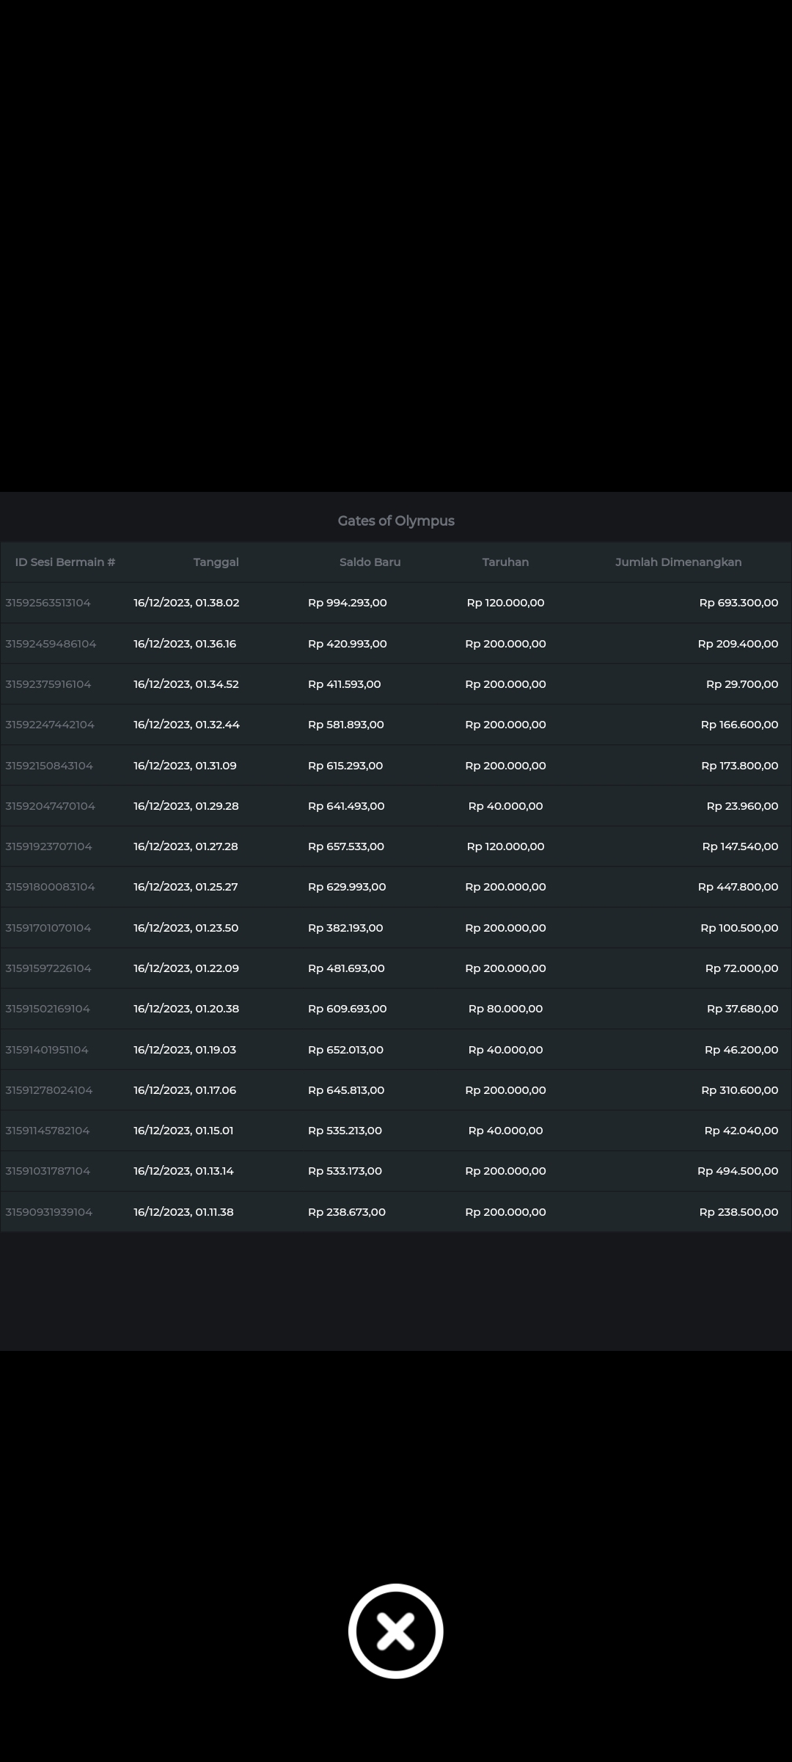Open session ID 31592375916104
The height and width of the screenshot is (1762, 792).
pos(48,684)
